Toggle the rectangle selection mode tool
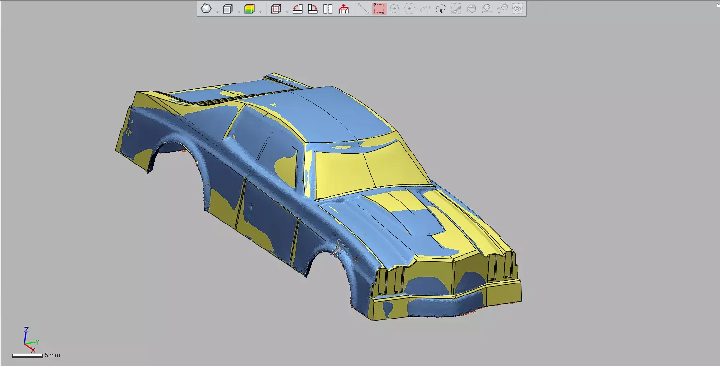This screenshot has width=720, height=366. point(379,9)
